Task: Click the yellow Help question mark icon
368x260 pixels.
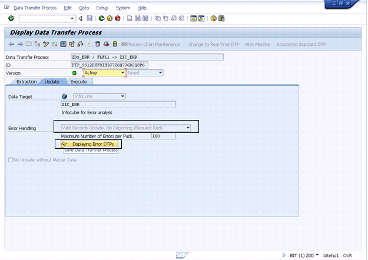Action: pyautogui.click(x=213, y=18)
